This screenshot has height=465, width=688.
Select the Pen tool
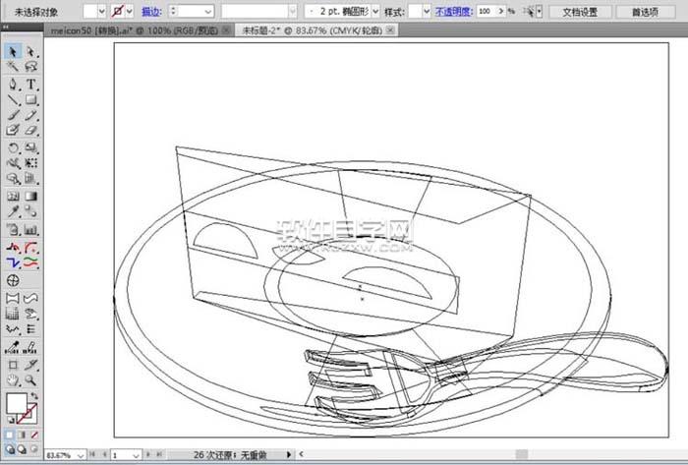click(x=13, y=84)
